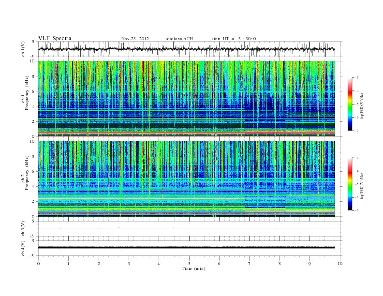Click time axis tick label "6"
Image resolution: width=383 pixels, height=296 pixels.
(x=219, y=264)
